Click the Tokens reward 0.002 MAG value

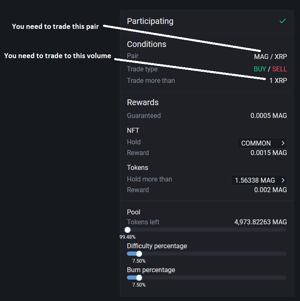click(x=271, y=190)
